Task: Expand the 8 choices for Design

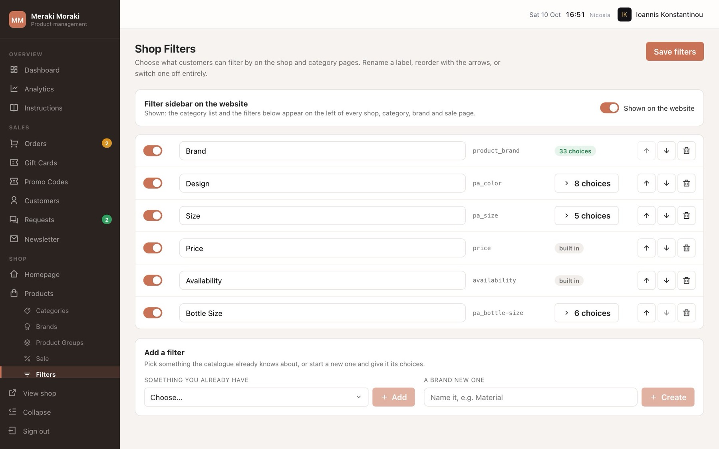Action: [586, 183]
